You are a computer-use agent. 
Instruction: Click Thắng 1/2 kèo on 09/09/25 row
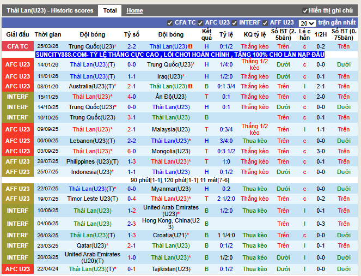click(x=255, y=129)
